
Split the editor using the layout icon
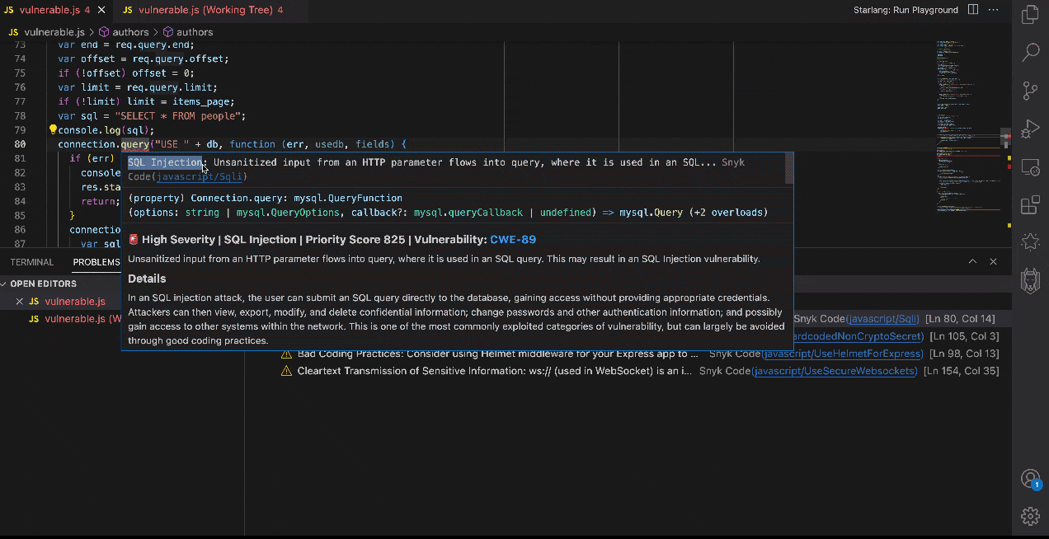pyautogui.click(x=975, y=9)
